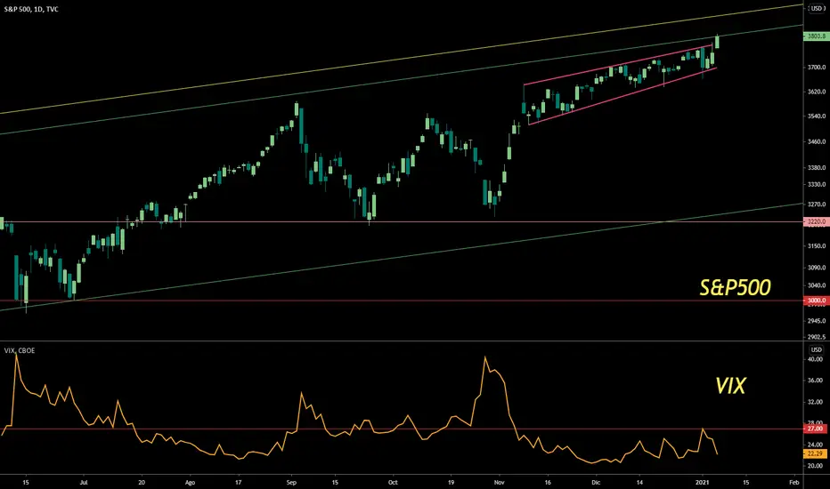Click the 3150.0 price axis label
830x489 pixels.
point(817,245)
